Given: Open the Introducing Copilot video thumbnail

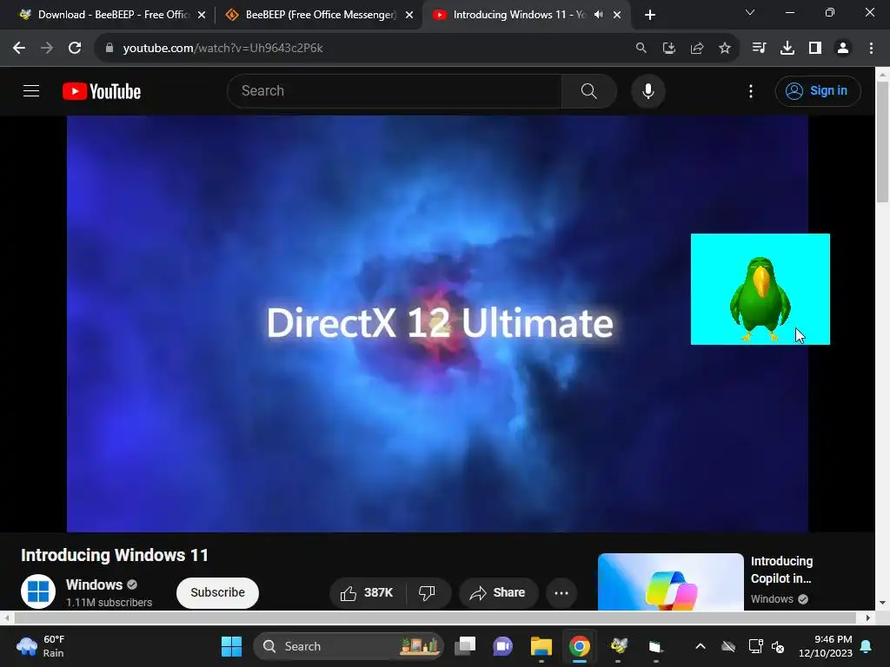Looking at the screenshot, I should pyautogui.click(x=670, y=582).
